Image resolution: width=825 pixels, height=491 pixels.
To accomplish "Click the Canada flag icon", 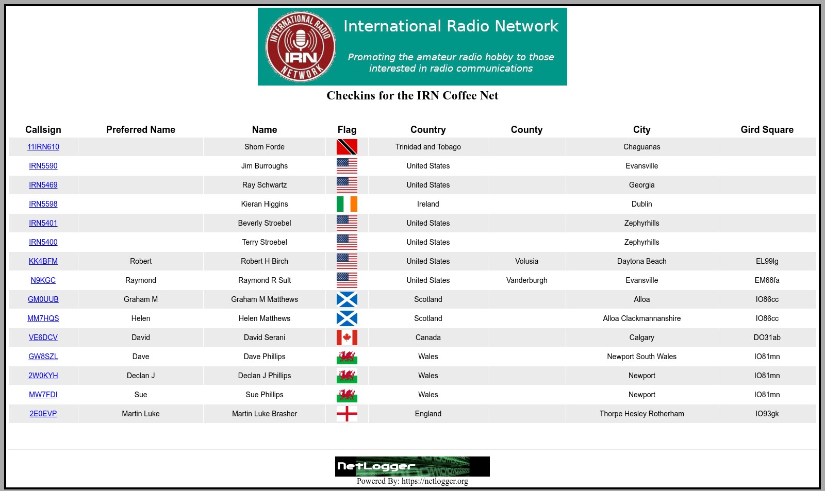I will point(346,337).
